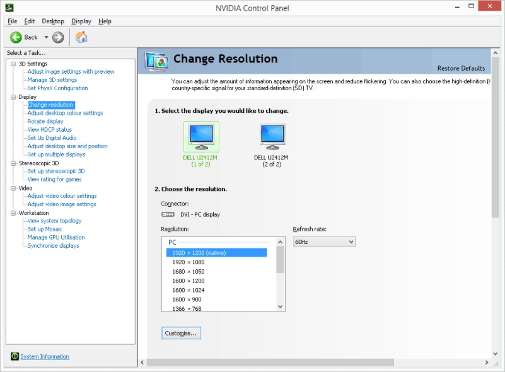Image resolution: width=505 pixels, height=372 pixels.
Task: Open Adjust image settings with preview
Action: (x=71, y=71)
